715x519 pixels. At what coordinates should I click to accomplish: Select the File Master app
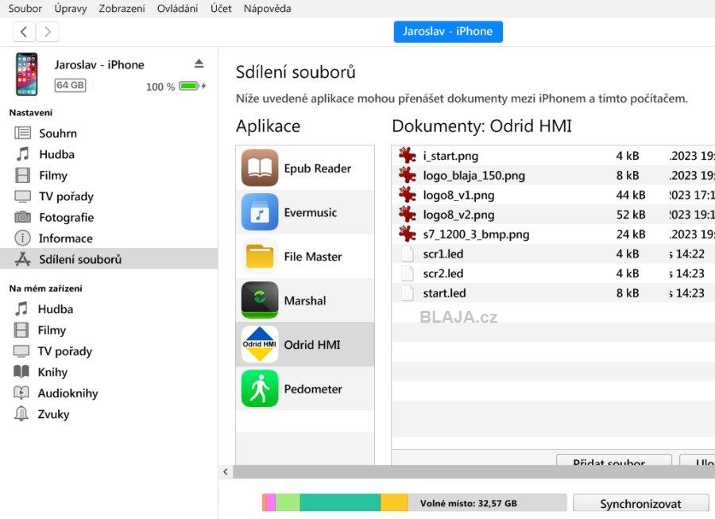point(305,256)
